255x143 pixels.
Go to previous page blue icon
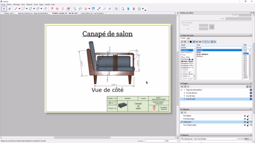pyautogui.click(x=128, y=9)
